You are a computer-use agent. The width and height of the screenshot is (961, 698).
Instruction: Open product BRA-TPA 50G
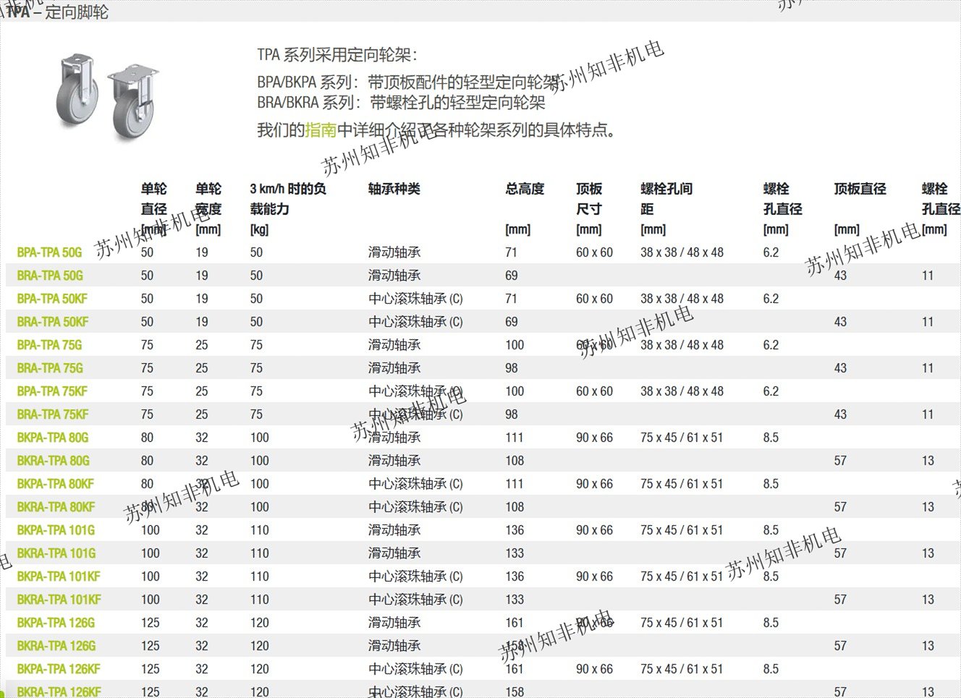pos(50,276)
